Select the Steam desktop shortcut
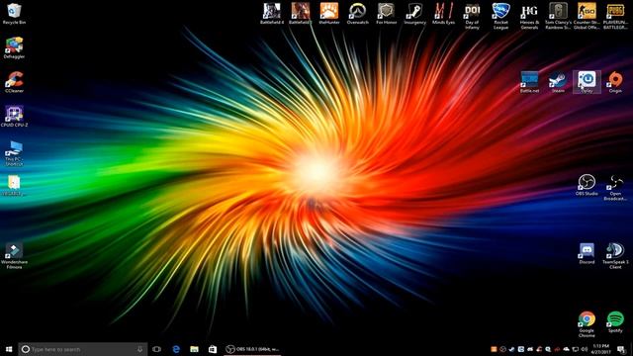This screenshot has height=356, width=633. click(558, 82)
